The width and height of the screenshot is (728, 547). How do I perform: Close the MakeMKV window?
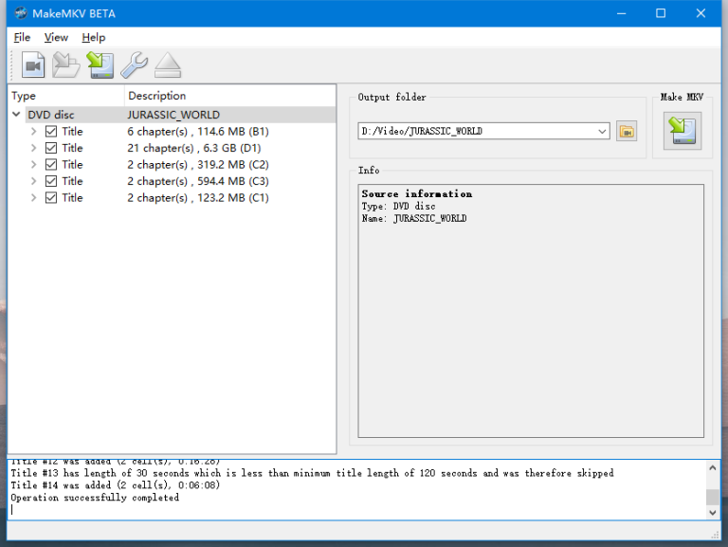click(701, 13)
